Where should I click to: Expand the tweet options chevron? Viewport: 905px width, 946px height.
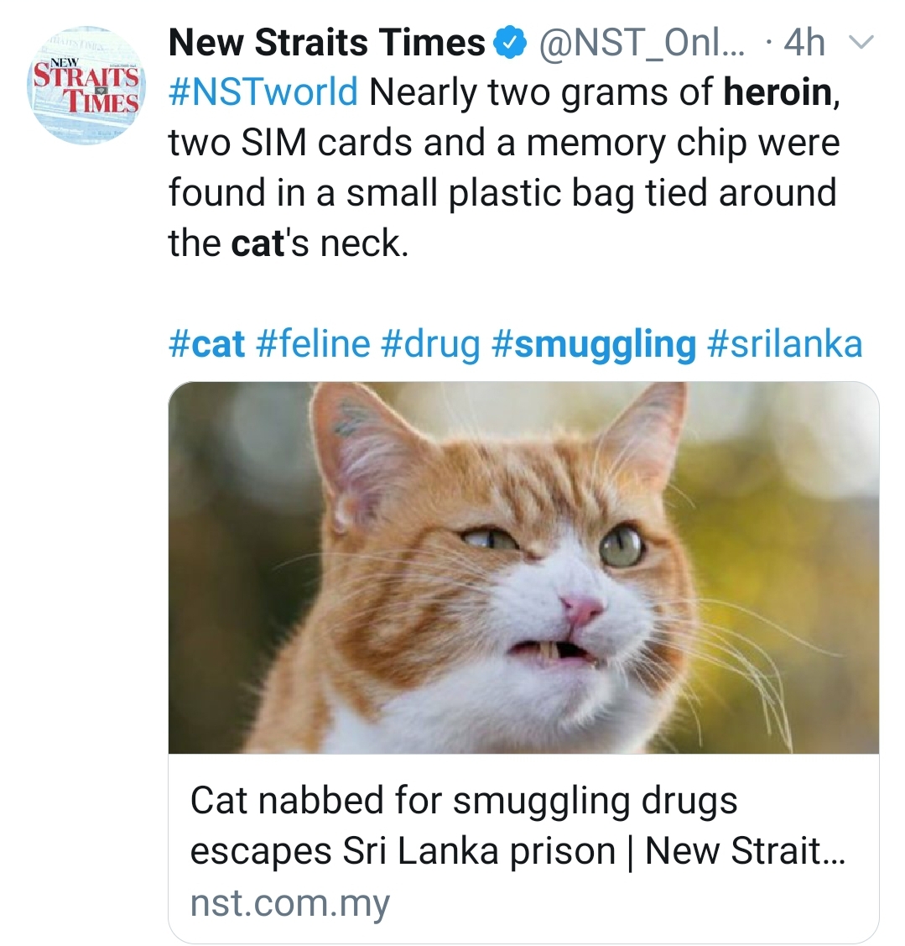pyautogui.click(x=861, y=42)
